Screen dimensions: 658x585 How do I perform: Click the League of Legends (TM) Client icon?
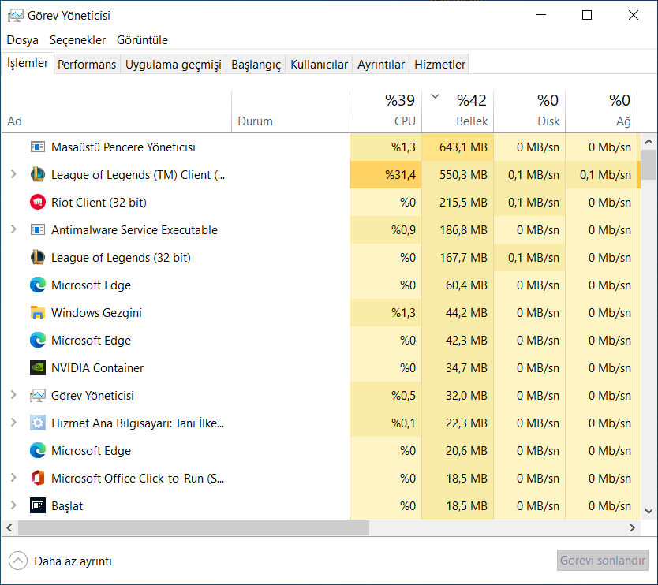tap(38, 174)
